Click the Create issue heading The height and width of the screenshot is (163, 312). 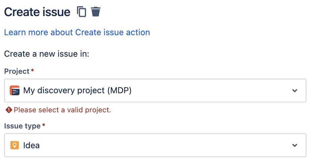pyautogui.click(x=37, y=12)
